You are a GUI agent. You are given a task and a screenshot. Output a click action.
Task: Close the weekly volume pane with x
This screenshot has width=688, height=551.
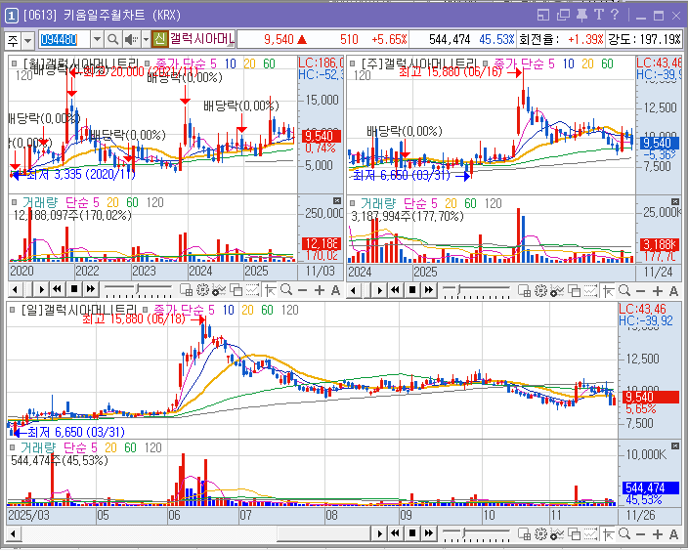point(675,201)
